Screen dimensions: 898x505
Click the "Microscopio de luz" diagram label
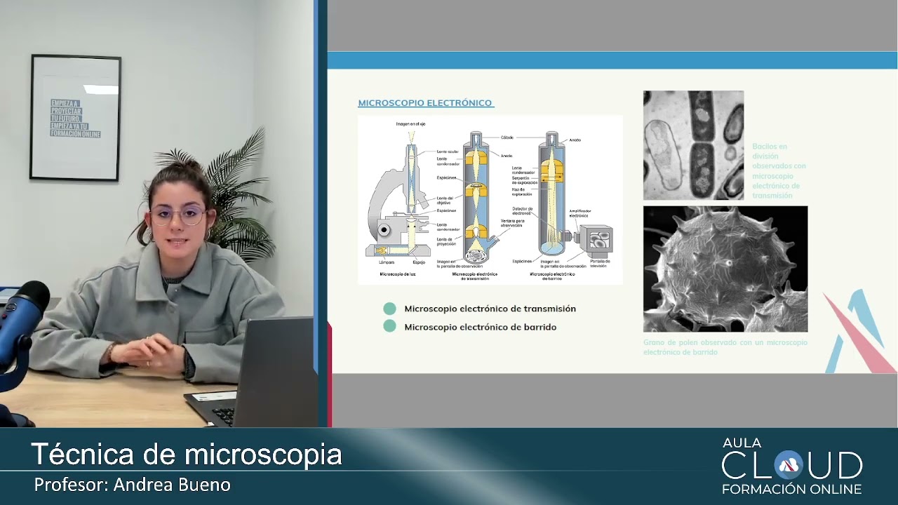398,274
